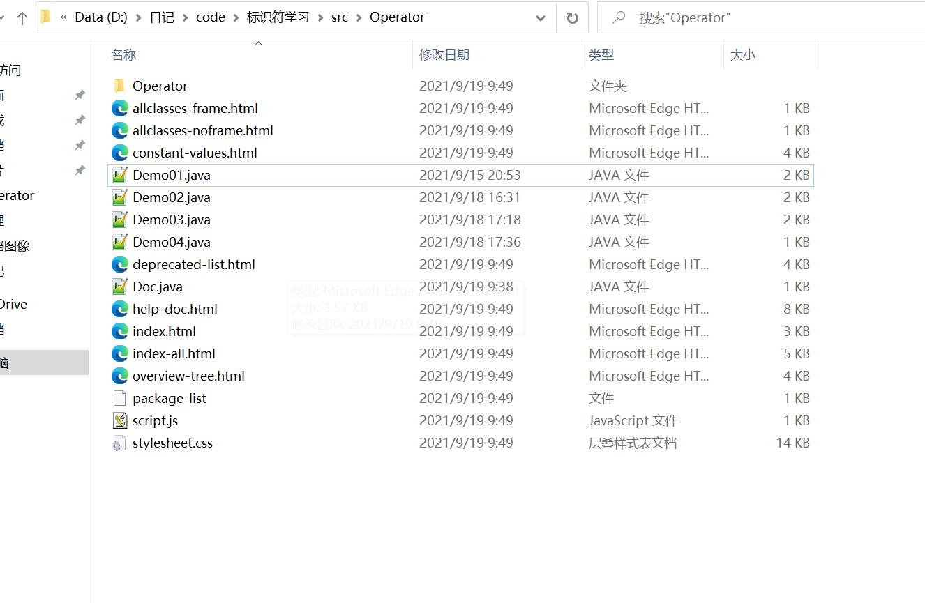The width and height of the screenshot is (925, 603).
Task: Click the JavaScript 文件 type cell
Action: click(633, 420)
